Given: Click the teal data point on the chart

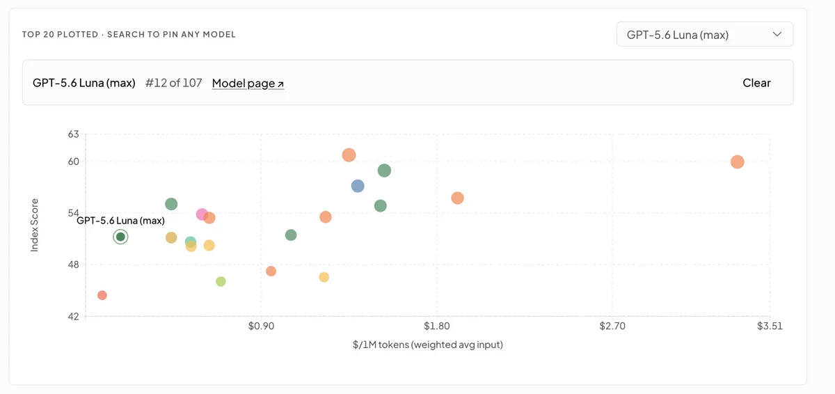Looking at the screenshot, I should [191, 242].
